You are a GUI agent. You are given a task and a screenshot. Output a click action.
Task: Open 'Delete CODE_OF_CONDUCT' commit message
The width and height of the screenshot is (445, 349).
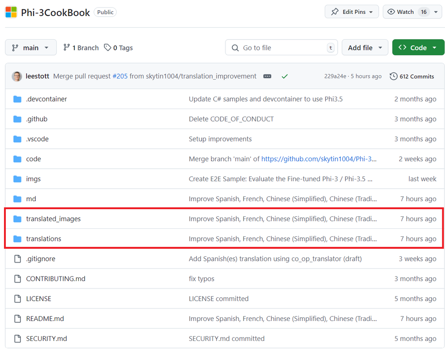(x=231, y=119)
